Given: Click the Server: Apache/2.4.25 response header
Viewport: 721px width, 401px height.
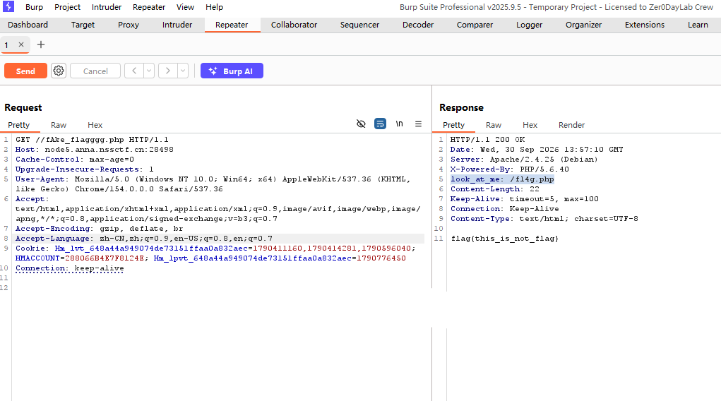Looking at the screenshot, I should (524, 159).
